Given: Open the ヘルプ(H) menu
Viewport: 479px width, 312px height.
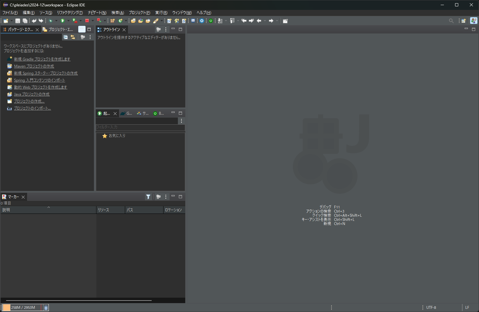Looking at the screenshot, I should click(x=204, y=13).
